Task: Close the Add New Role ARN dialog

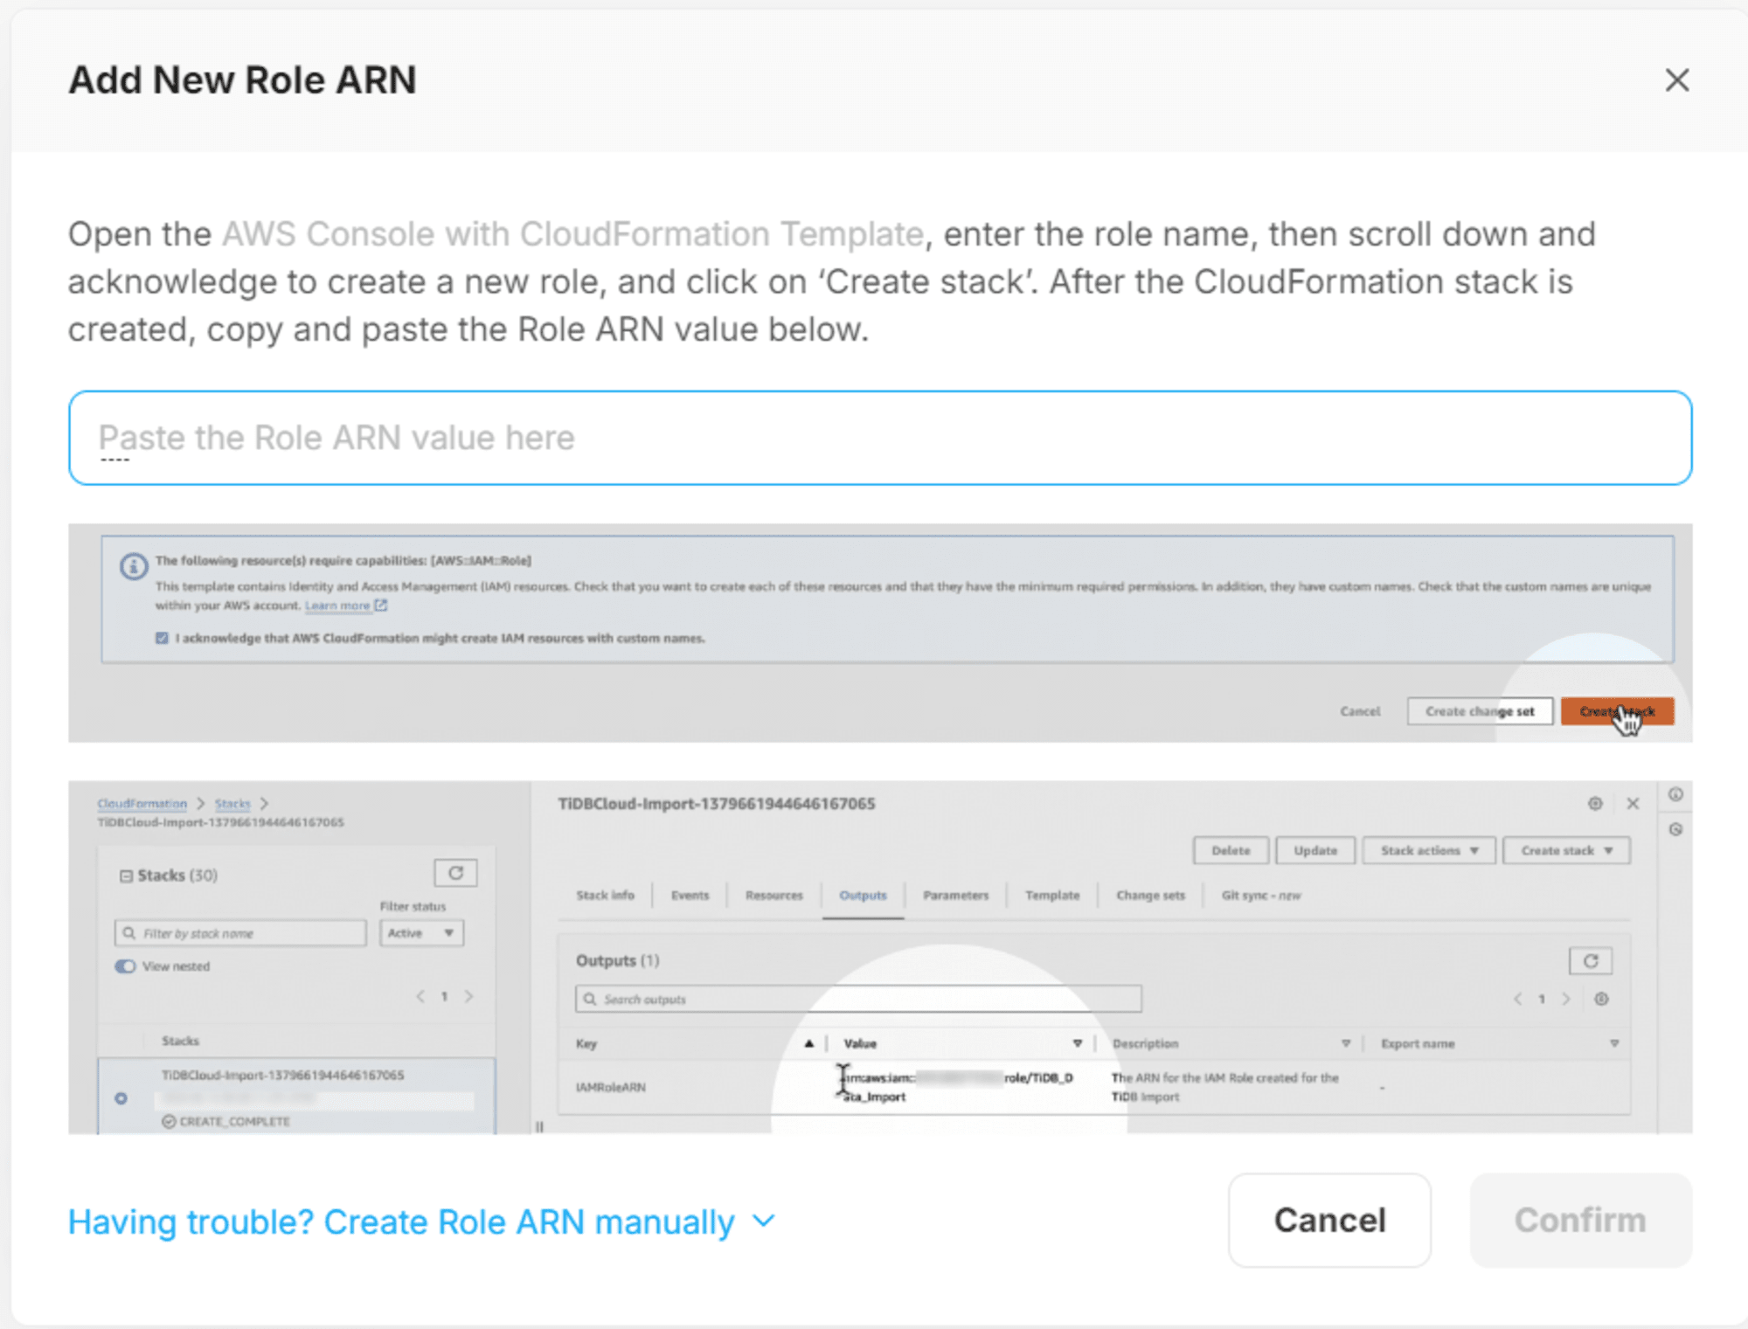Action: (1676, 80)
